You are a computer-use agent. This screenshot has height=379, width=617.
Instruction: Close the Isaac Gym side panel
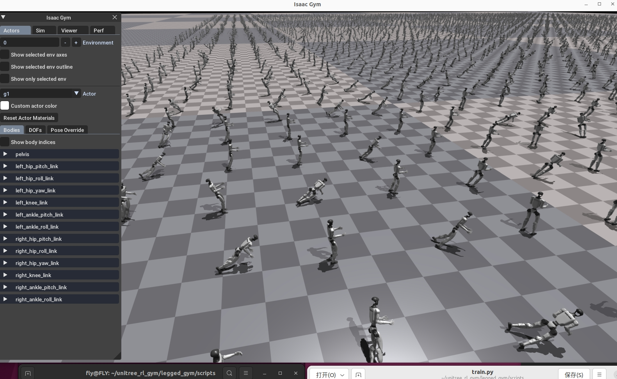[115, 17]
